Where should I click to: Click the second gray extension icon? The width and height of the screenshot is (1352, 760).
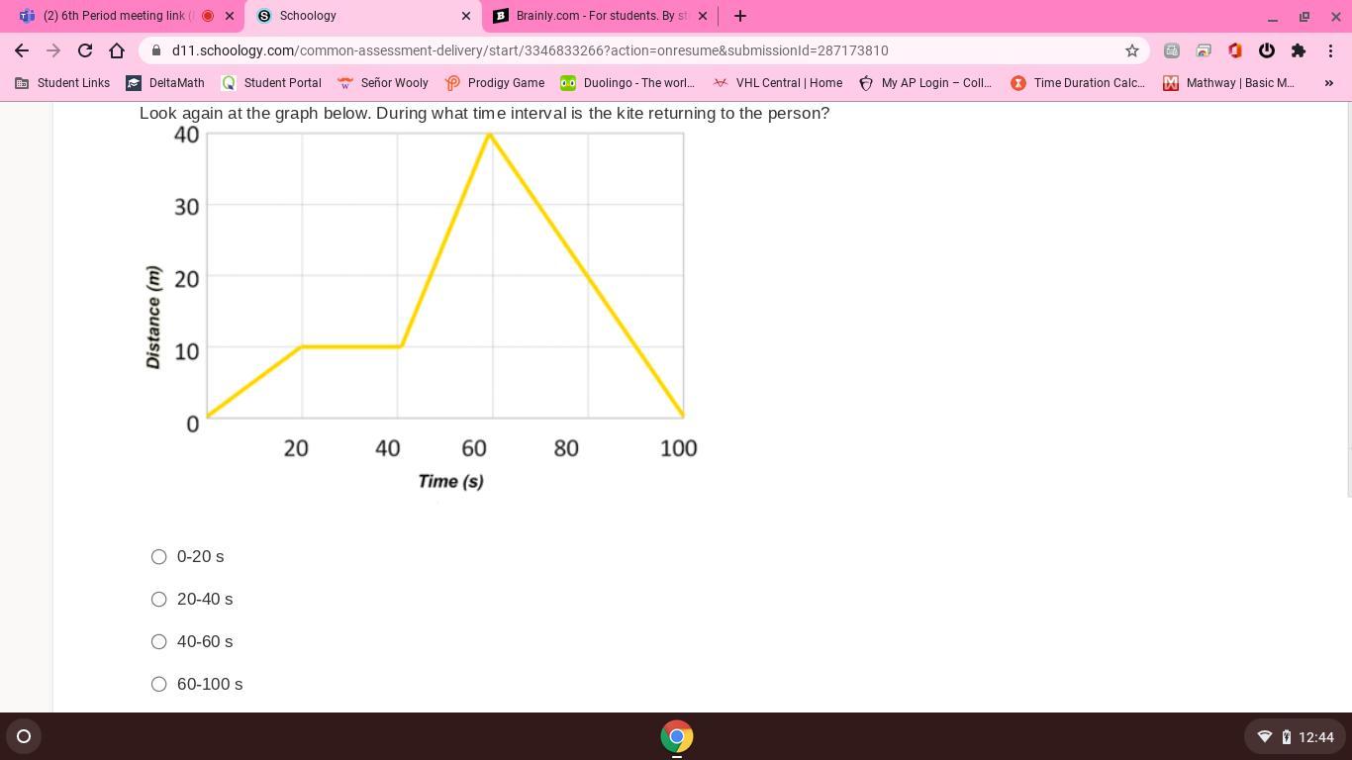point(1204,50)
